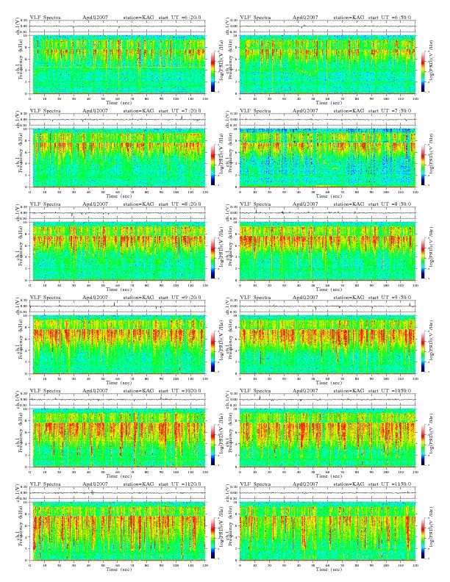Click the 'Time (sec)' label under the 11:50:0 panel
The height and width of the screenshot is (582, 450).
tap(329, 569)
